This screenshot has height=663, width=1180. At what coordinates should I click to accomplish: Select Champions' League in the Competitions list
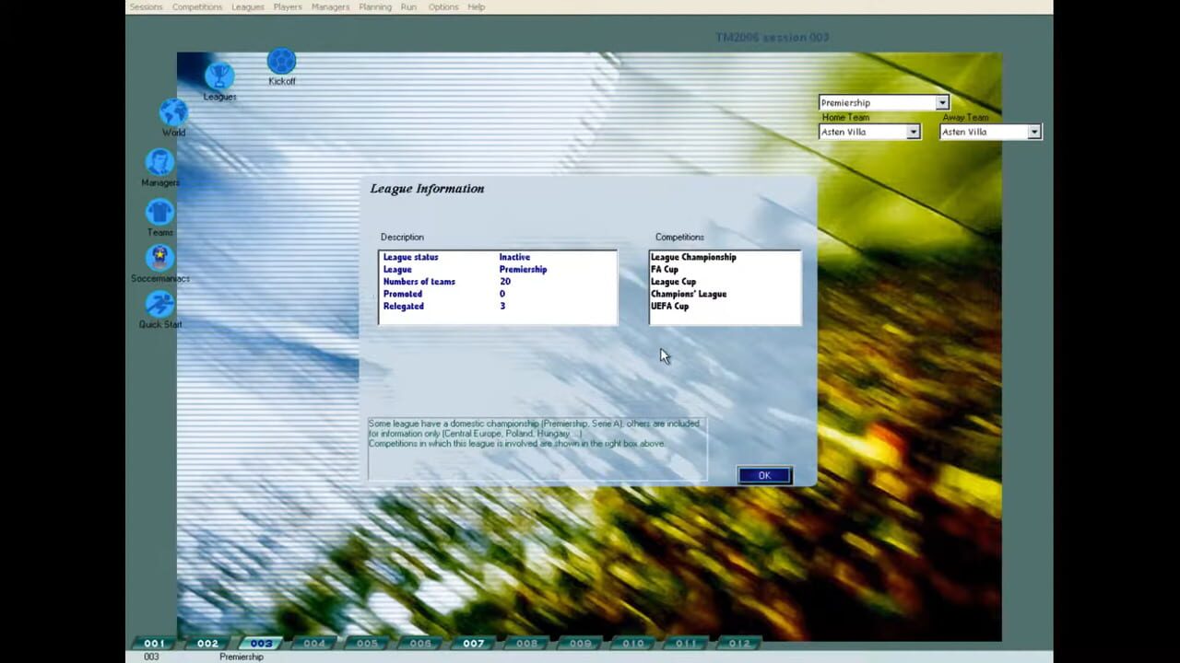[689, 294]
